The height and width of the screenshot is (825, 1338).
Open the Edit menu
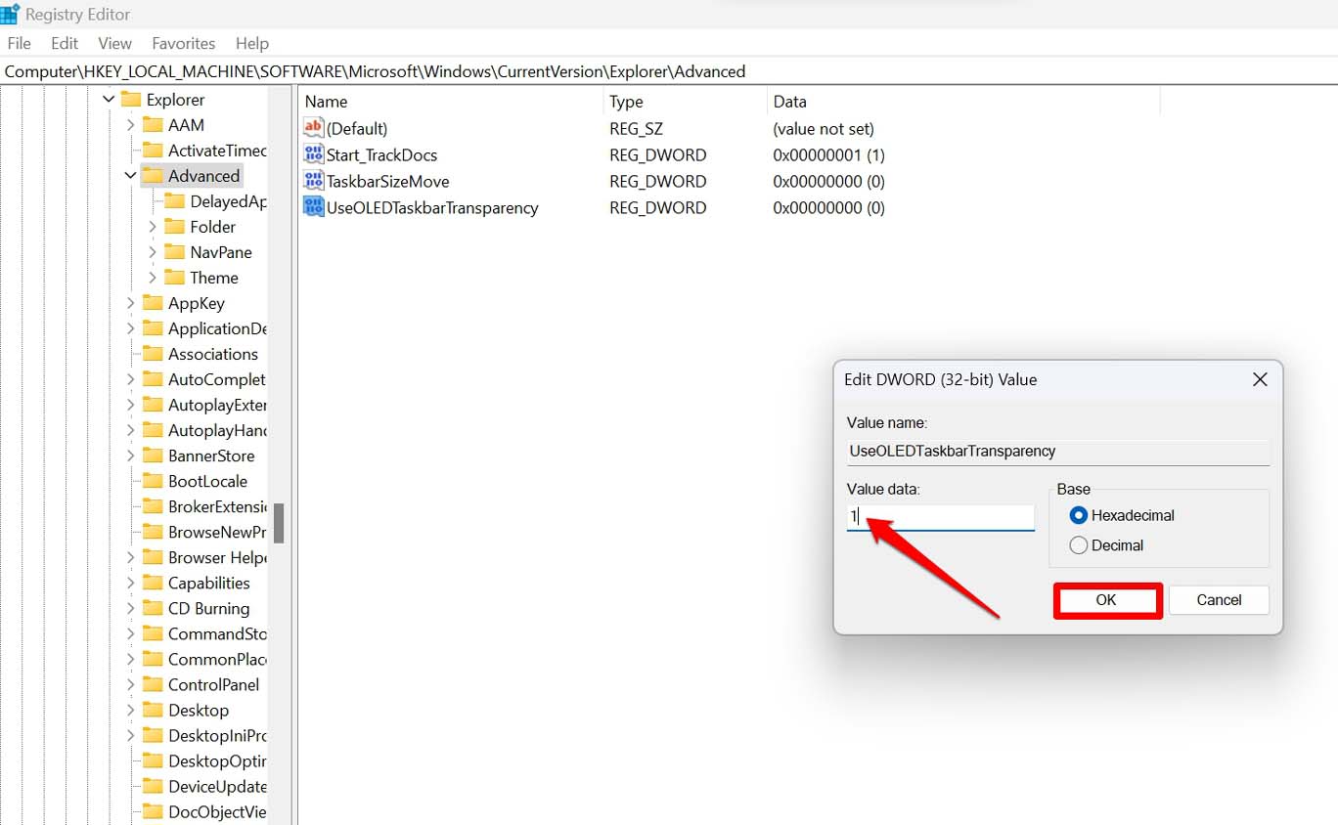click(64, 43)
